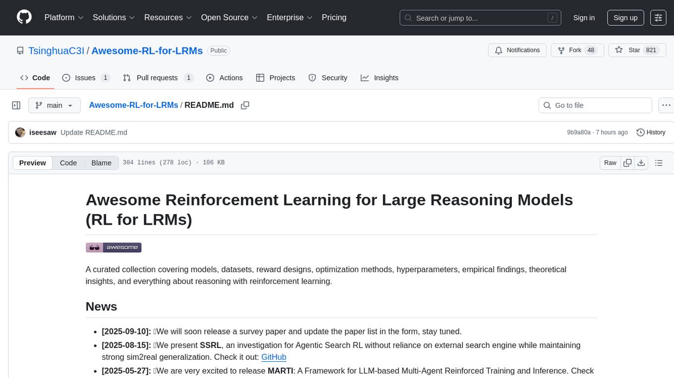Click the '304 lines (278 loc) · 106 KB' text
The image size is (674, 378).
pyautogui.click(x=173, y=163)
